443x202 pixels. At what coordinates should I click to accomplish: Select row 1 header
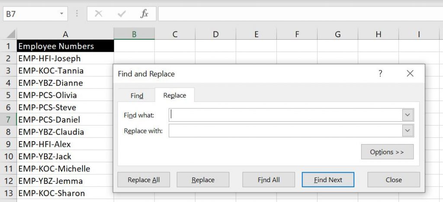(8, 46)
